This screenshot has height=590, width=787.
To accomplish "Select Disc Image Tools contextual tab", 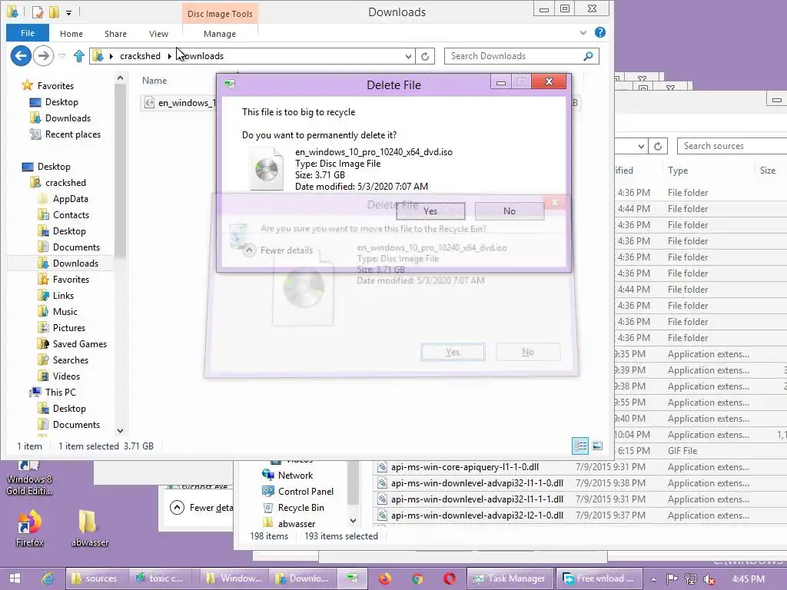I will pos(220,14).
